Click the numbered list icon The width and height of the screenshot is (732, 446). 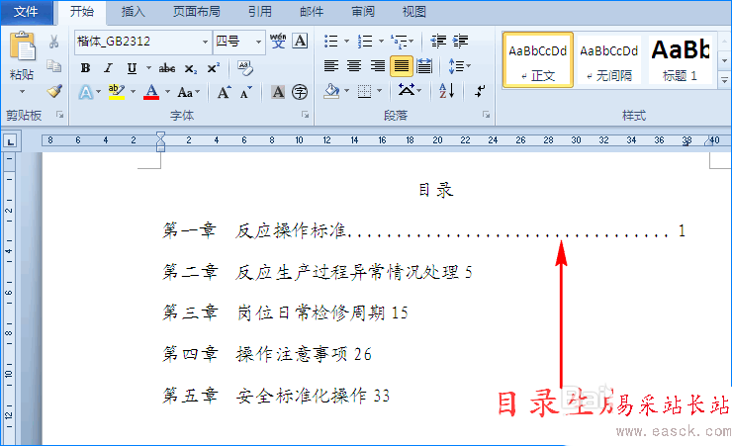point(365,42)
